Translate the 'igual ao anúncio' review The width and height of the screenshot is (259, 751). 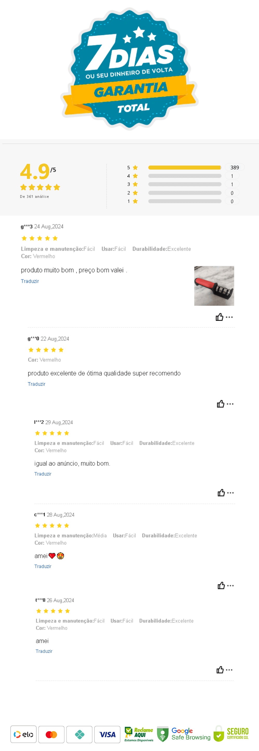43,474
